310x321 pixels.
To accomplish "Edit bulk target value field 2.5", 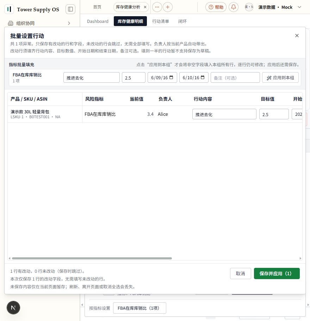I will click(x=134, y=77).
